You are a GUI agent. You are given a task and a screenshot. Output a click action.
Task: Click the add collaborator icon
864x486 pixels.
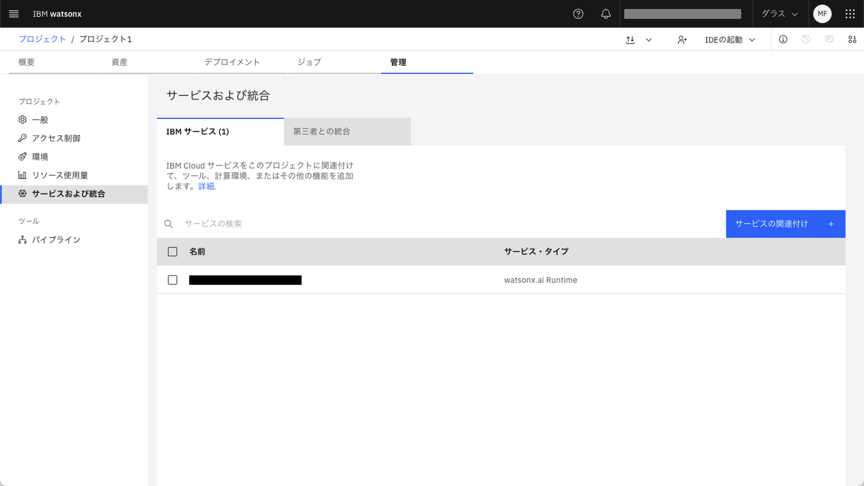coord(682,40)
